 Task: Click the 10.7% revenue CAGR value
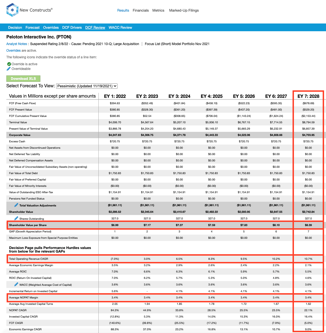click(x=308, y=259)
